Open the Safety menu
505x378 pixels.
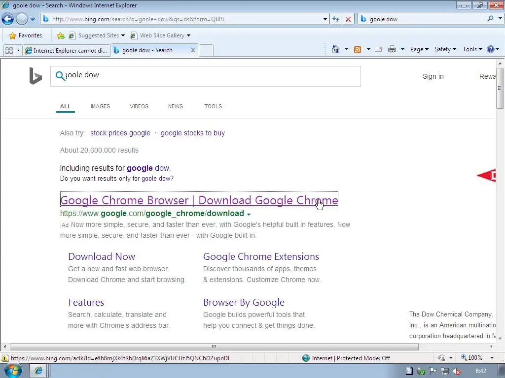click(x=445, y=49)
